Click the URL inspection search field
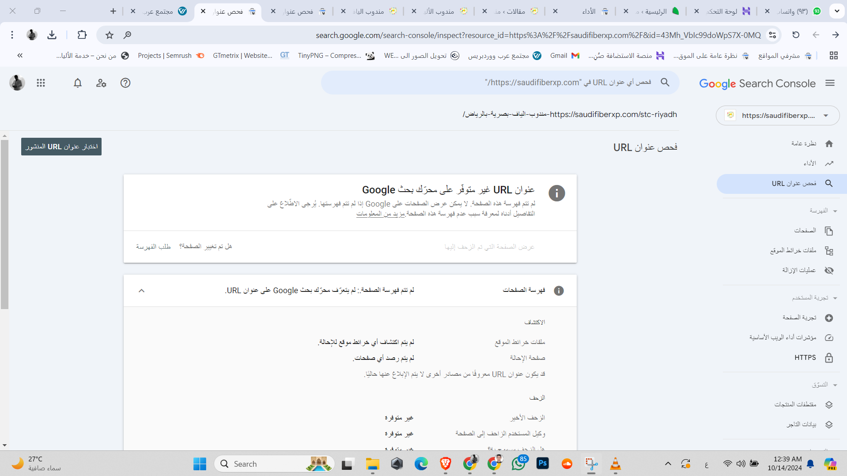 point(500,83)
